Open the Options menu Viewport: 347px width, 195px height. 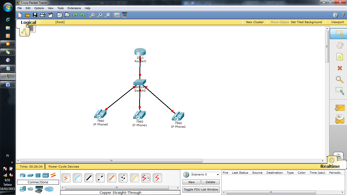coord(39,8)
